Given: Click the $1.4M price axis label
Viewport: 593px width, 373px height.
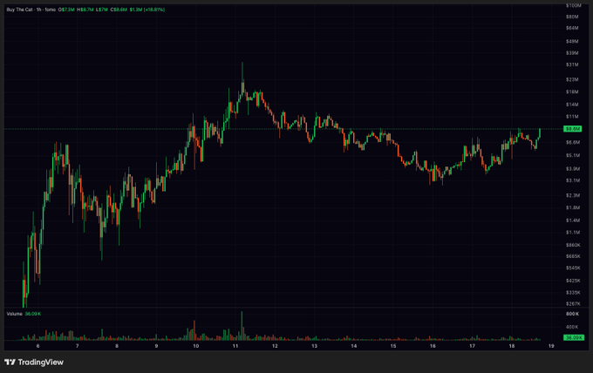Looking at the screenshot, I should (x=573, y=220).
